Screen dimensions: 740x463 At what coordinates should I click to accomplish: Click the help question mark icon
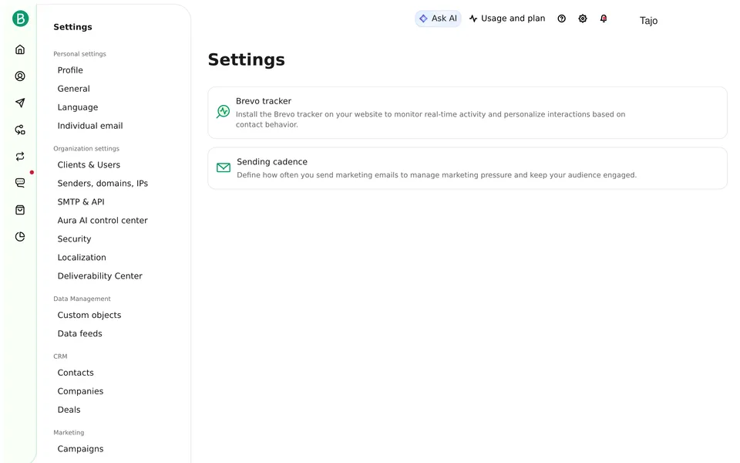562,19
